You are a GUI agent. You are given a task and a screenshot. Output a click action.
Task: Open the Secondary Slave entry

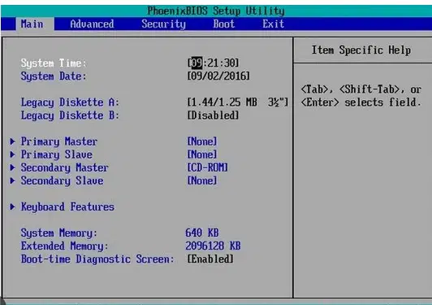[62, 181]
